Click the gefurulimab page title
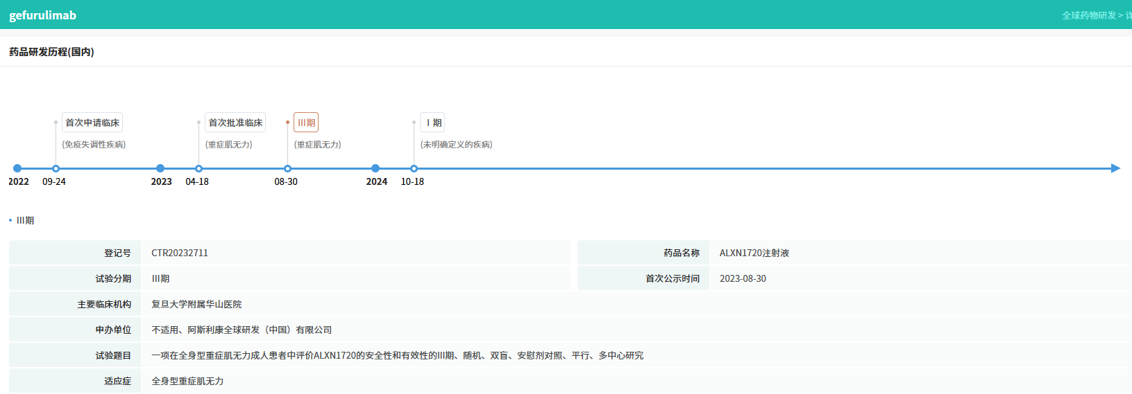Screen dimensions: 1132x394 coord(42,15)
